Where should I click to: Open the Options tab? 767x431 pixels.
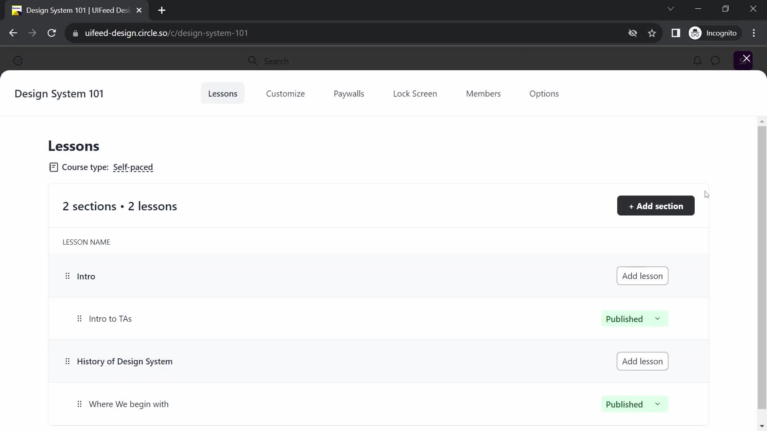544,94
